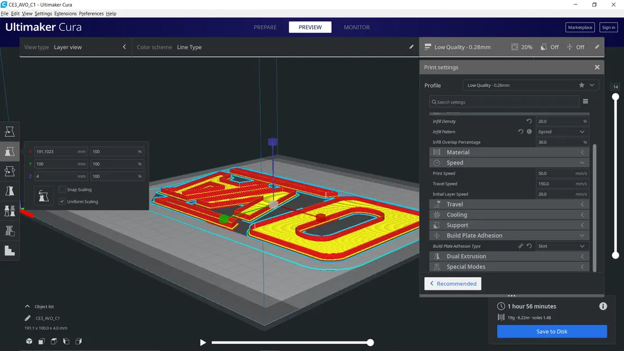The height and width of the screenshot is (351, 624).
Task: Open the View type Layer view selector
Action: [x=76, y=47]
